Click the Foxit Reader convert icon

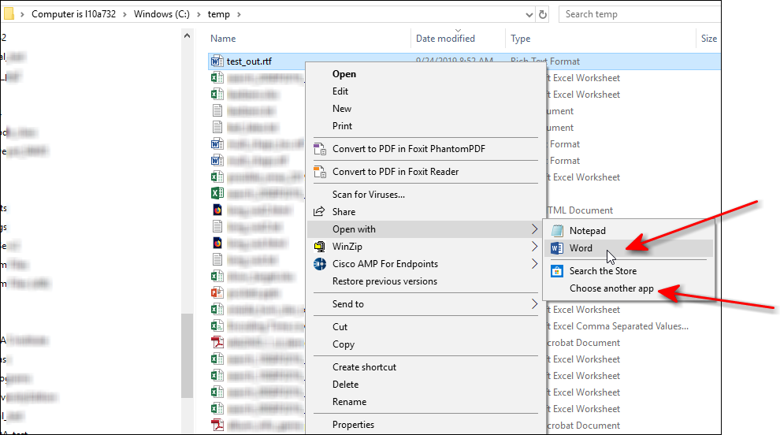coord(320,172)
